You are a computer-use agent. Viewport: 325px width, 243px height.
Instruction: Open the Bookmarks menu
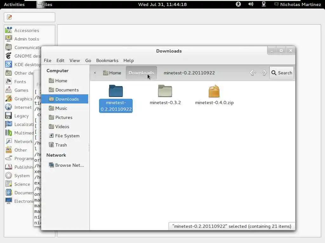tap(107, 60)
